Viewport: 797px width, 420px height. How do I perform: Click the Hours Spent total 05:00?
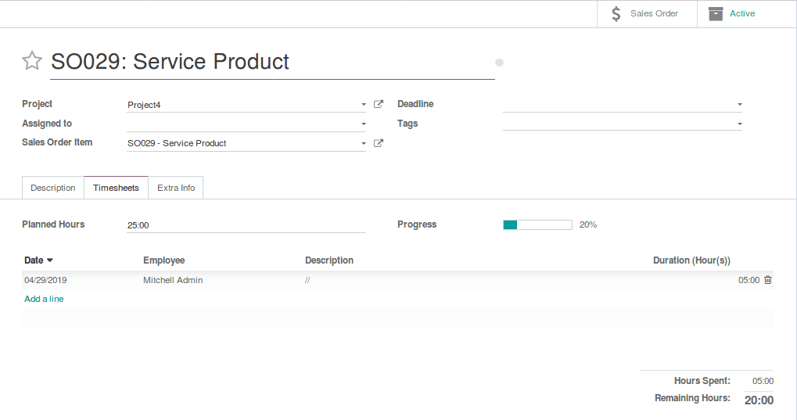tap(763, 381)
